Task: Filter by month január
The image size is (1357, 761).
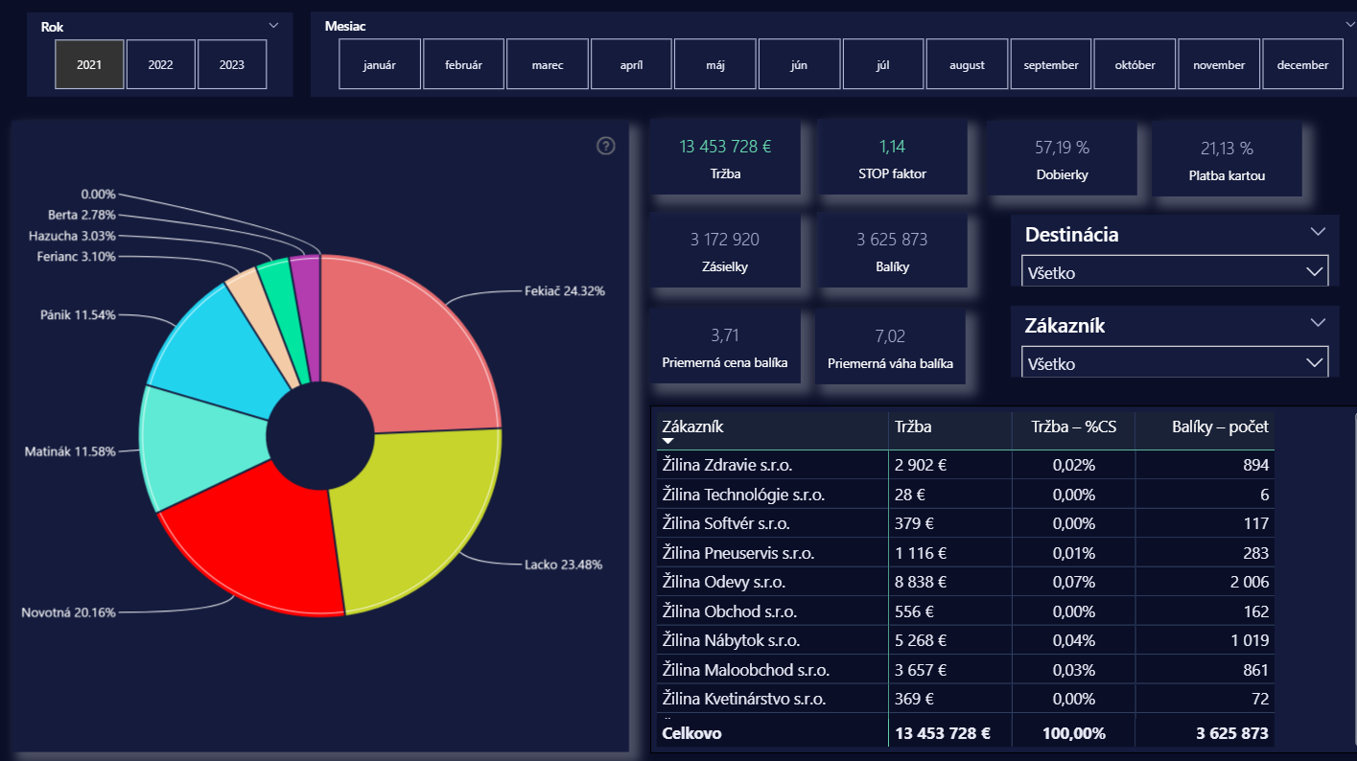Action: click(380, 65)
